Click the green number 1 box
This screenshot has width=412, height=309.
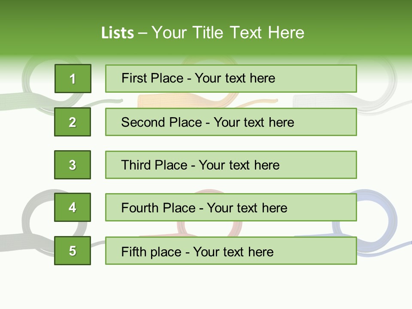tap(73, 79)
